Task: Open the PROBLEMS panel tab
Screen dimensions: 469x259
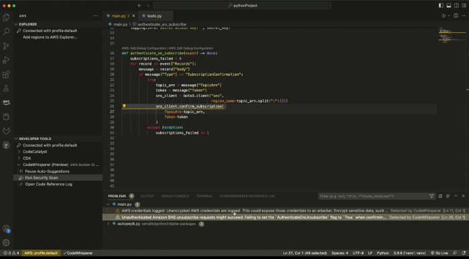Action: pos(117,196)
